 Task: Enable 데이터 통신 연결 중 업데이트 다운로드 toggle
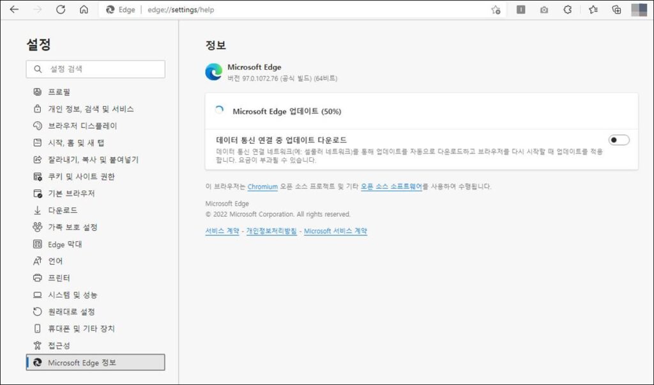pyautogui.click(x=618, y=139)
